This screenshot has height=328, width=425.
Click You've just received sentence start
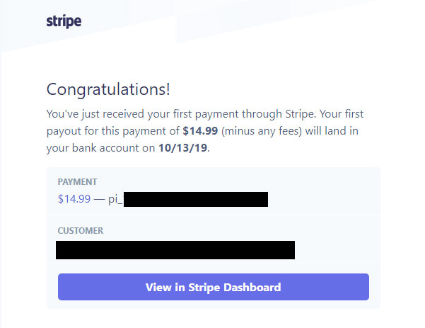point(95,114)
